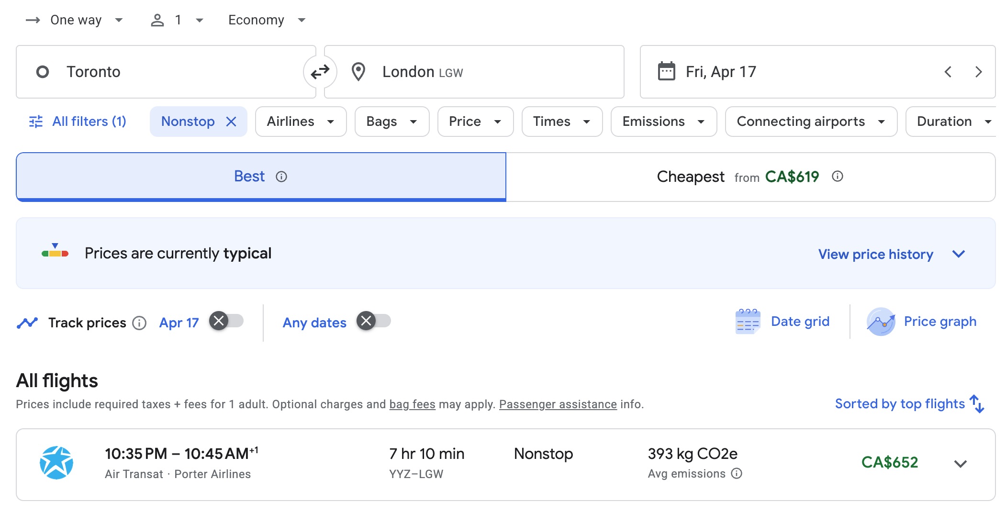Click info icon beside Cheapest price
The width and height of the screenshot is (1006, 513).
[837, 177]
